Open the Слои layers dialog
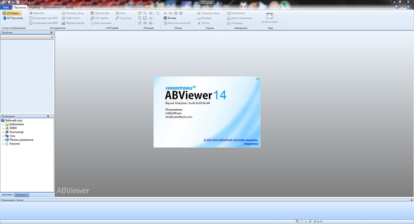 pyautogui.click(x=121, y=13)
